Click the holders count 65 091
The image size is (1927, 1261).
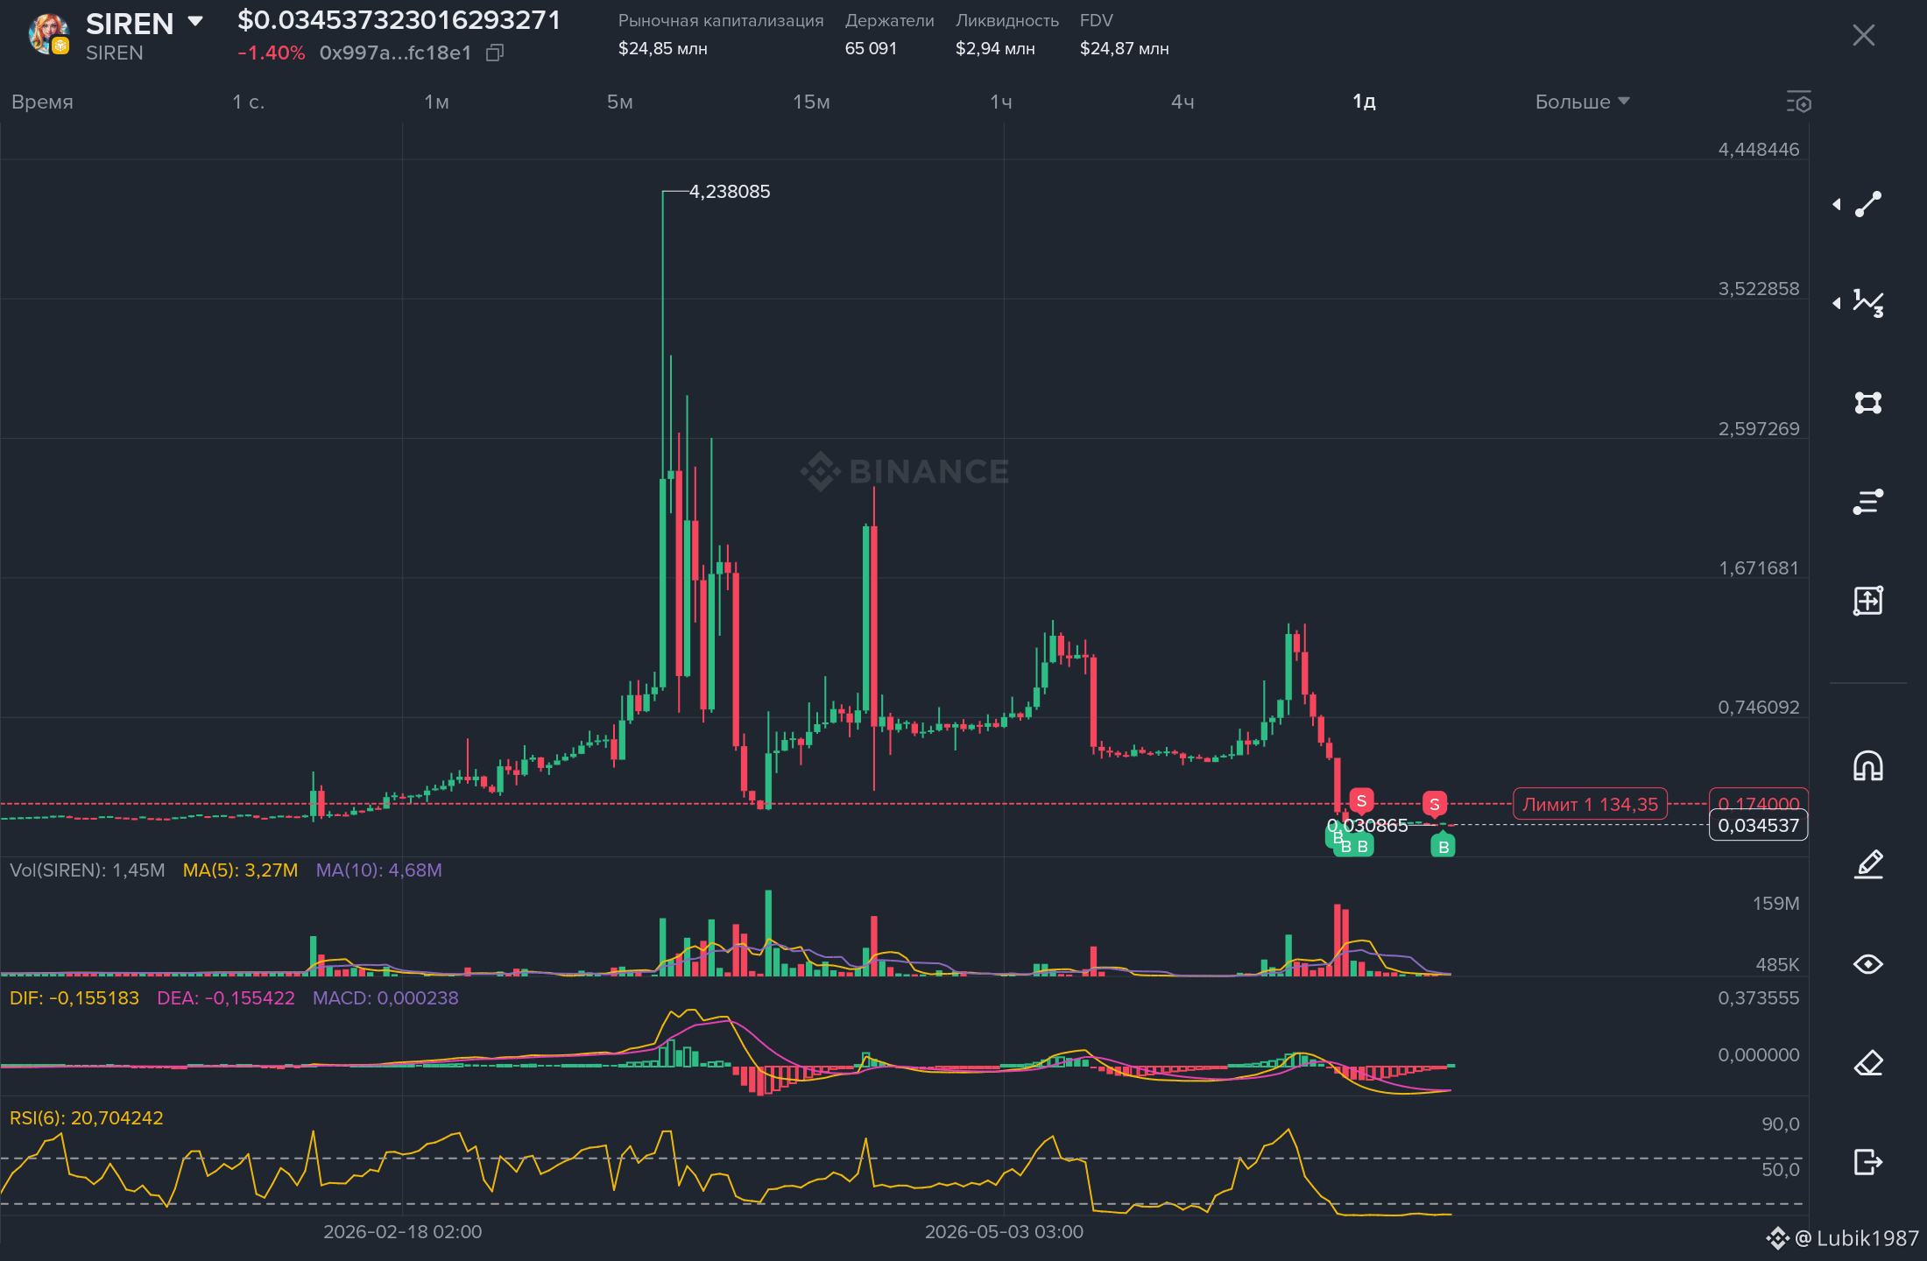coord(871,48)
